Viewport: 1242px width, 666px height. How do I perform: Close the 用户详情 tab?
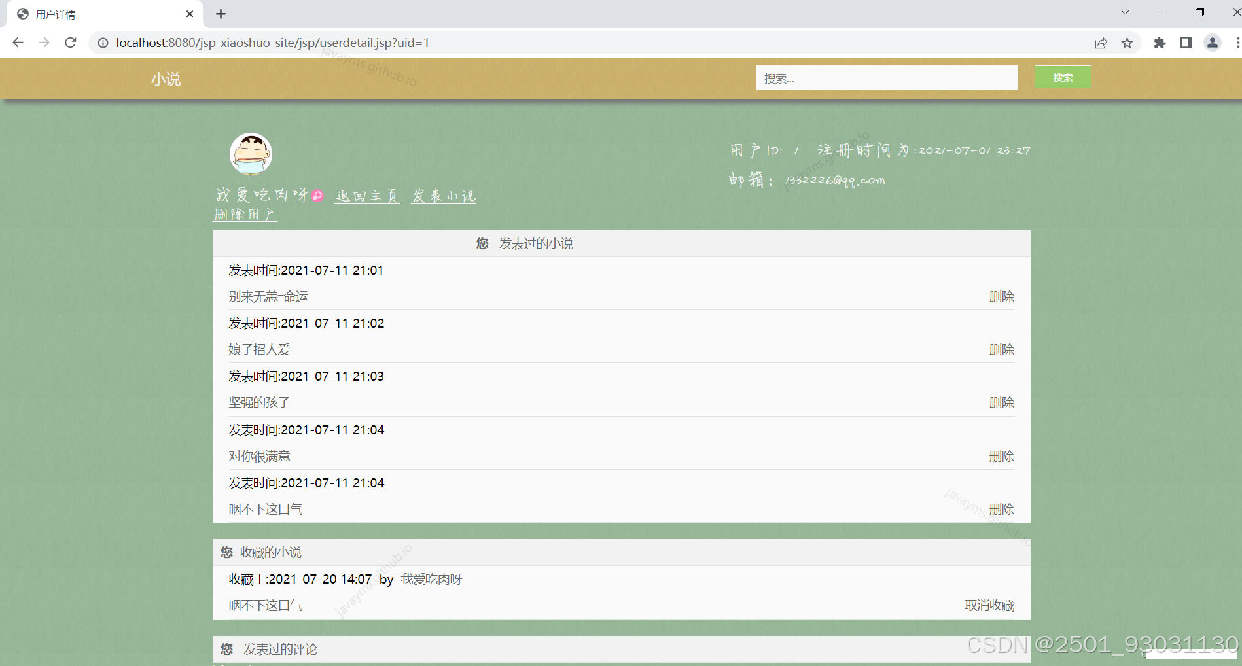click(190, 14)
